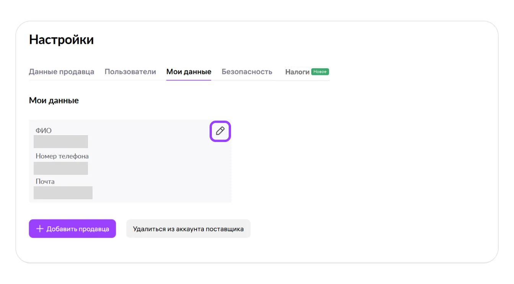
Task: Go to the Безопасность tab
Action: coord(247,72)
